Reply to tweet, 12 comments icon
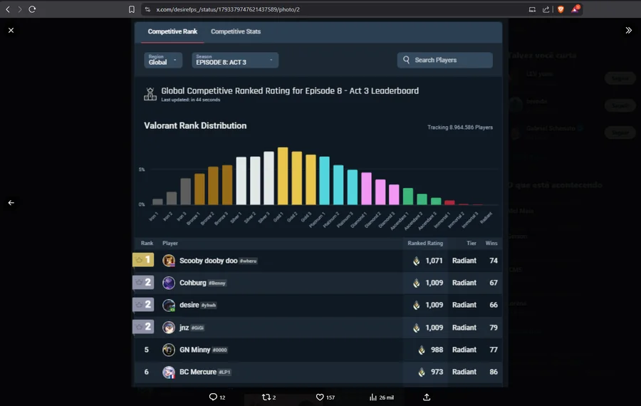Viewport: 641px width, 406px height. pos(213,397)
